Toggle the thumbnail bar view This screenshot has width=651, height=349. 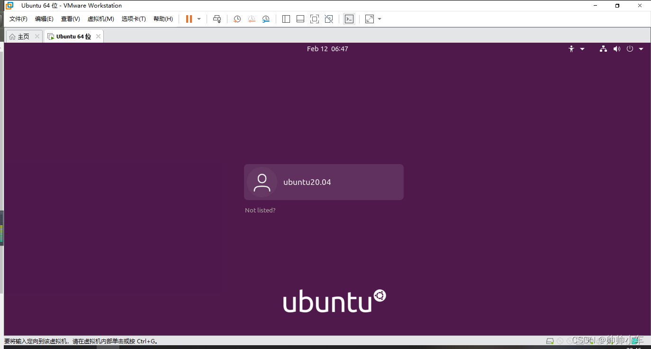click(300, 19)
